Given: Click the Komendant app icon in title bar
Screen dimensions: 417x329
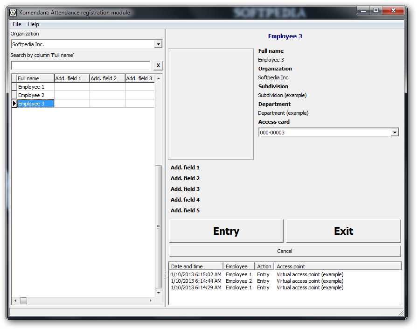Looking at the screenshot, I should pyautogui.click(x=13, y=13).
